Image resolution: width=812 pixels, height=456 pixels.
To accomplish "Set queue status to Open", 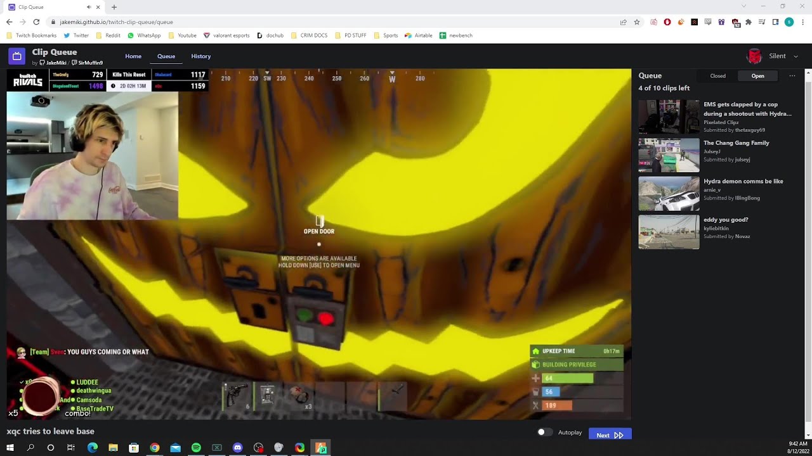I will coord(758,76).
